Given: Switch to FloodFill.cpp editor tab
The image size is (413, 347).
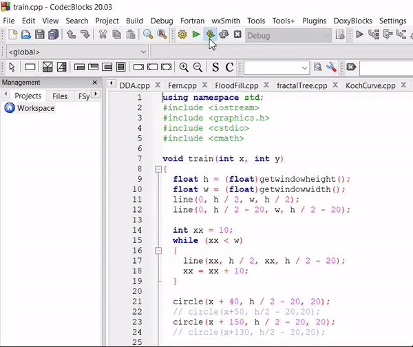Looking at the screenshot, I should point(237,85).
